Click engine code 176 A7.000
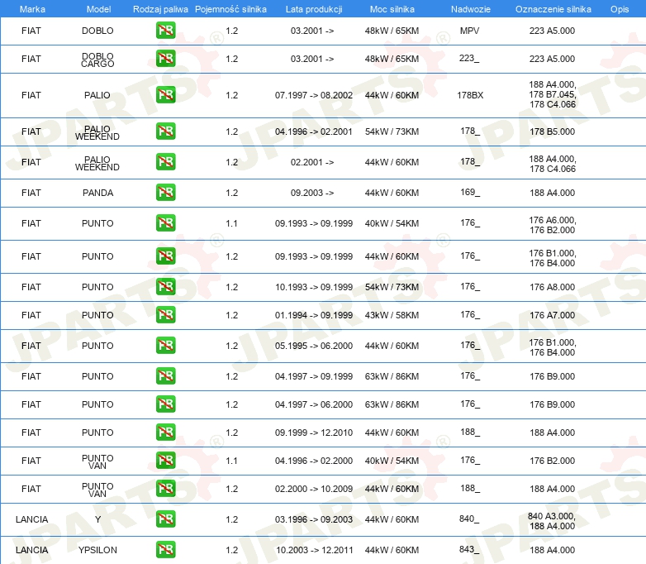646x564 pixels. [552, 315]
